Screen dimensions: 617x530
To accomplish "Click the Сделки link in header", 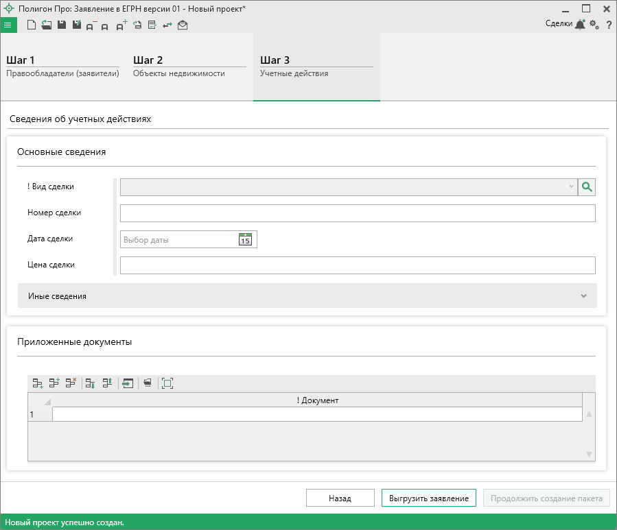I will pos(558,24).
